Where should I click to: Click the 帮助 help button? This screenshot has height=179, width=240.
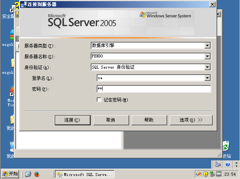coord(149,120)
